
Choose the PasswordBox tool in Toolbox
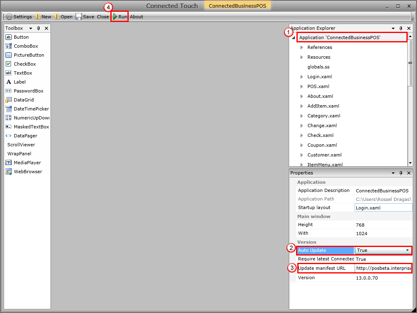coord(29,91)
